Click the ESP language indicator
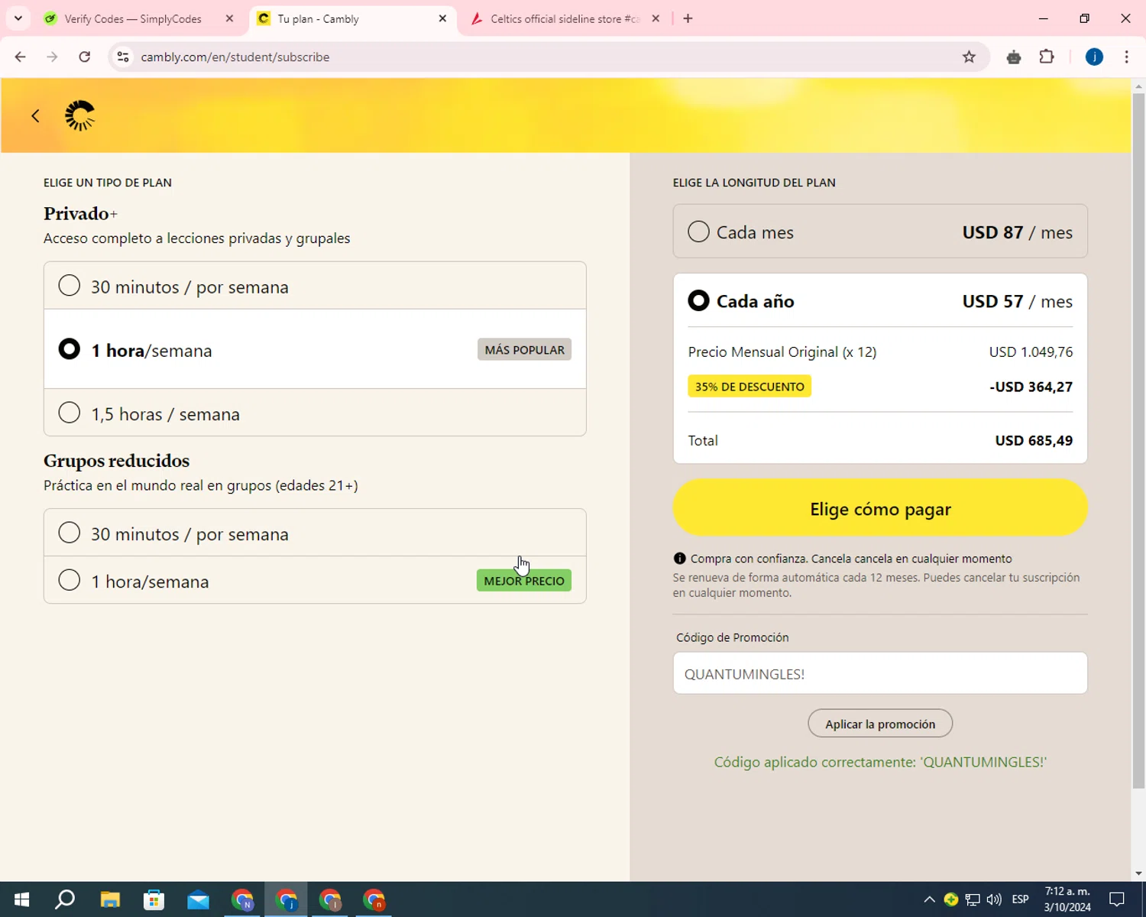This screenshot has height=917, width=1146. pyautogui.click(x=1020, y=899)
